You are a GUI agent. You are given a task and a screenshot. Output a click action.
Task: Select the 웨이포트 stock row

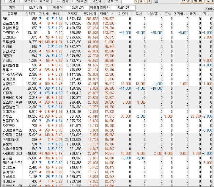pos(107,79)
